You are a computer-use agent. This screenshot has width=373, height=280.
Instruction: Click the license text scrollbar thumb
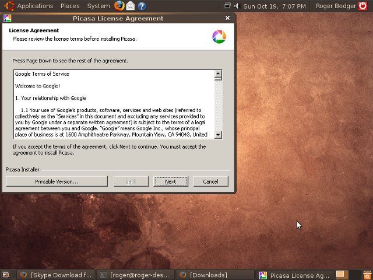[x=218, y=79]
